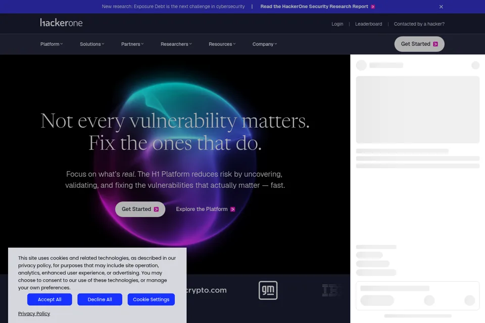
Task: Expand the Researchers menu
Action: point(176,44)
